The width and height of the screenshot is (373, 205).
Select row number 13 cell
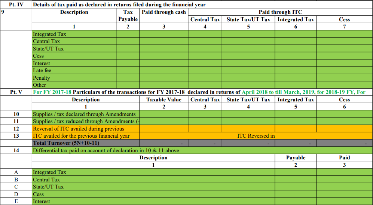[16, 136]
